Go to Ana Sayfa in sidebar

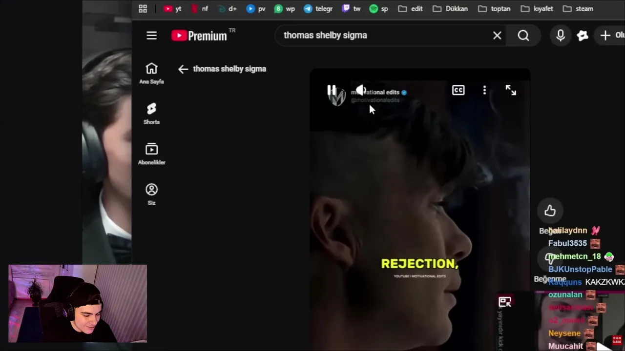[x=151, y=74]
